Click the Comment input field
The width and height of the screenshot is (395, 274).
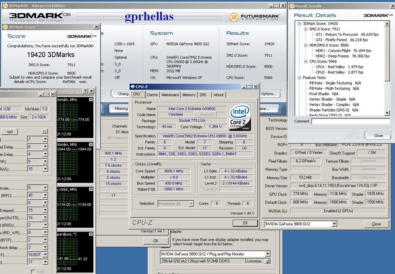click(x=351, y=121)
